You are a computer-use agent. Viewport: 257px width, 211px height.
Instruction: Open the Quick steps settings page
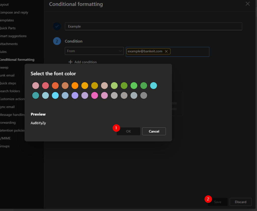8,83
